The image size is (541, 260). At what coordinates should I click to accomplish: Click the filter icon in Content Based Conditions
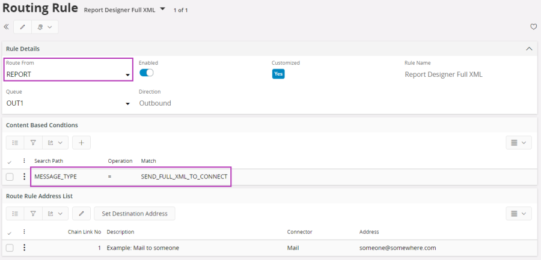click(33, 143)
